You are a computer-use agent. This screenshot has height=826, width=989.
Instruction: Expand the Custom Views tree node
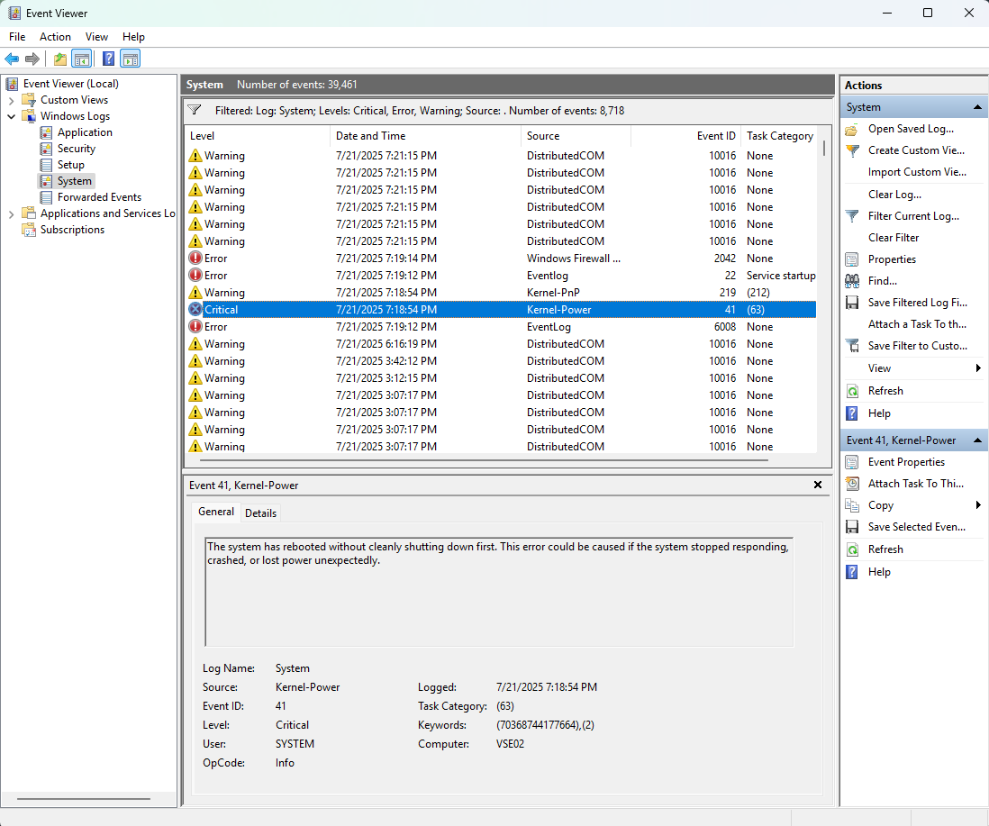point(12,100)
